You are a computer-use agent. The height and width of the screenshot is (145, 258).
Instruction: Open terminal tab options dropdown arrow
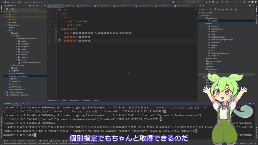pyautogui.click(x=27, y=104)
